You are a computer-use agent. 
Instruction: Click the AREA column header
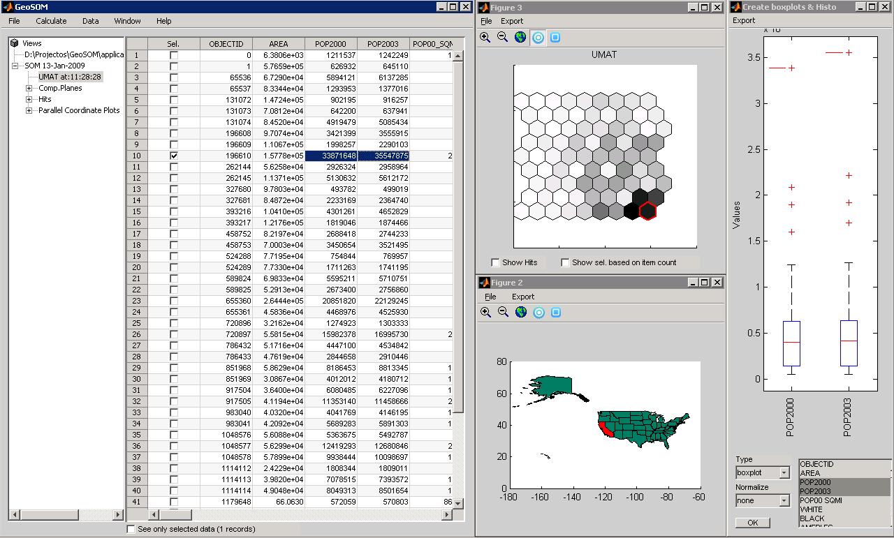pos(278,43)
